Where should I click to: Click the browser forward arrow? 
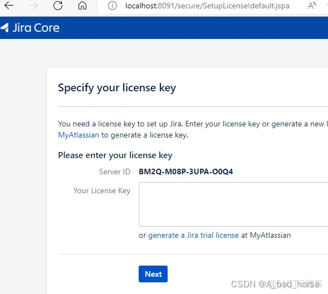pyautogui.click(x=33, y=6)
